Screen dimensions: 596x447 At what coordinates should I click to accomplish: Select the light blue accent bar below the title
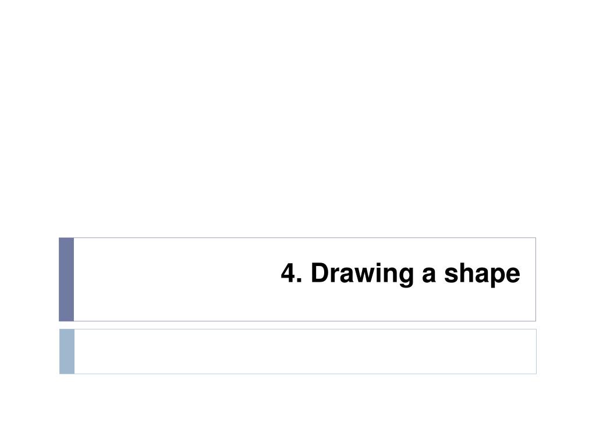(67, 352)
